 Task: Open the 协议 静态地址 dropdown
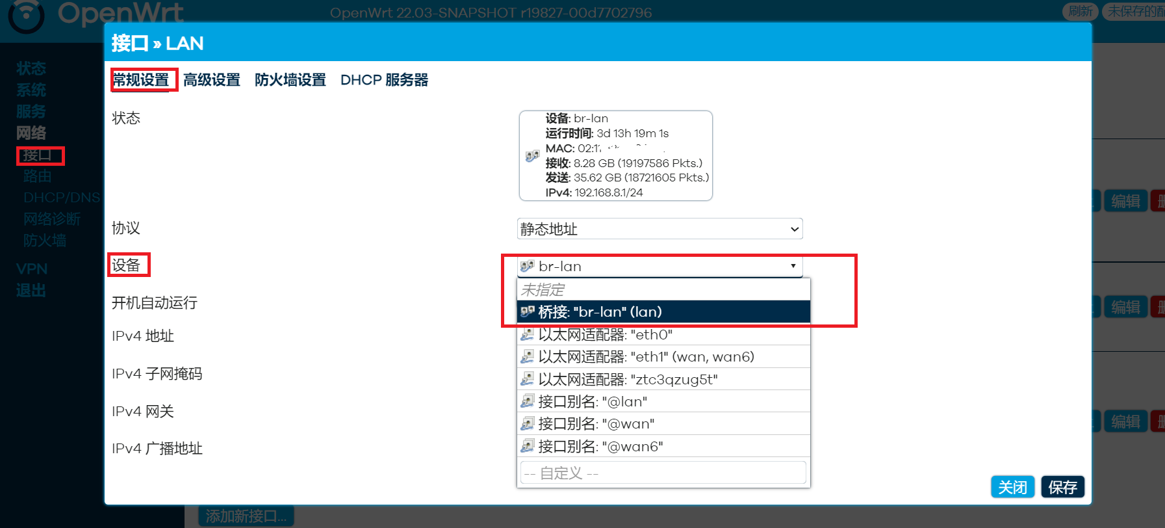coord(659,229)
